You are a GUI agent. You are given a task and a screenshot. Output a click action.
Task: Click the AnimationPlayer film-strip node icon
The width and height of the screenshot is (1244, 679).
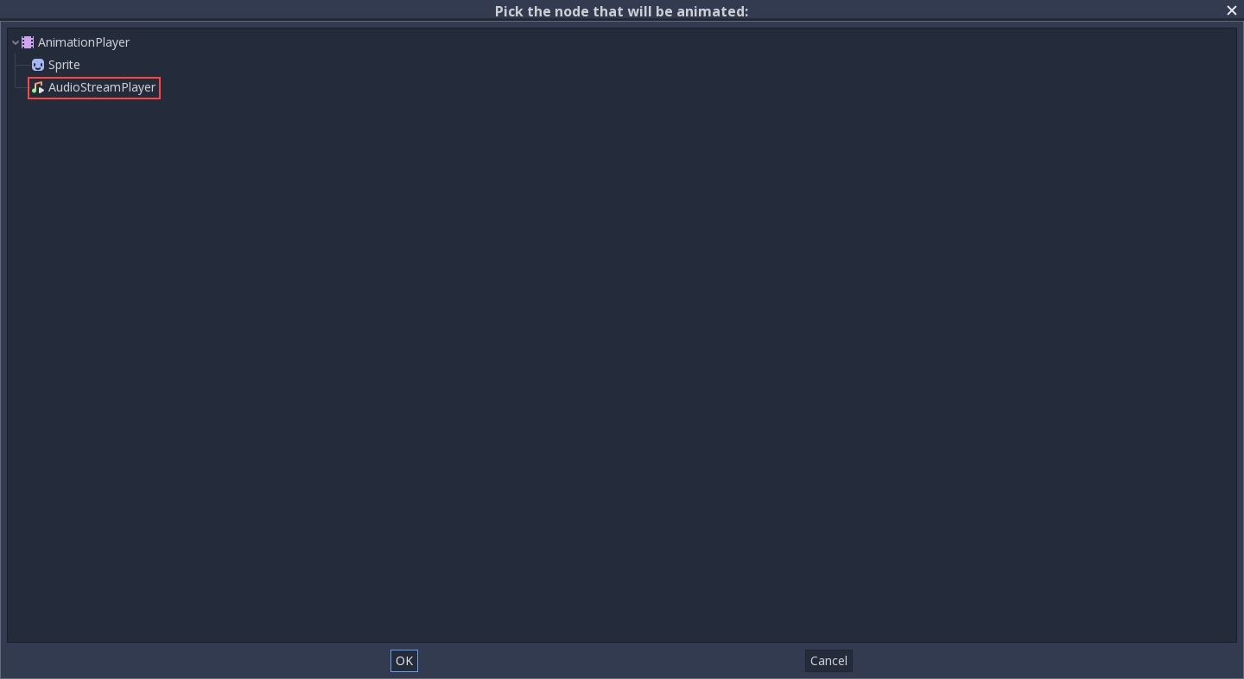[28, 42]
